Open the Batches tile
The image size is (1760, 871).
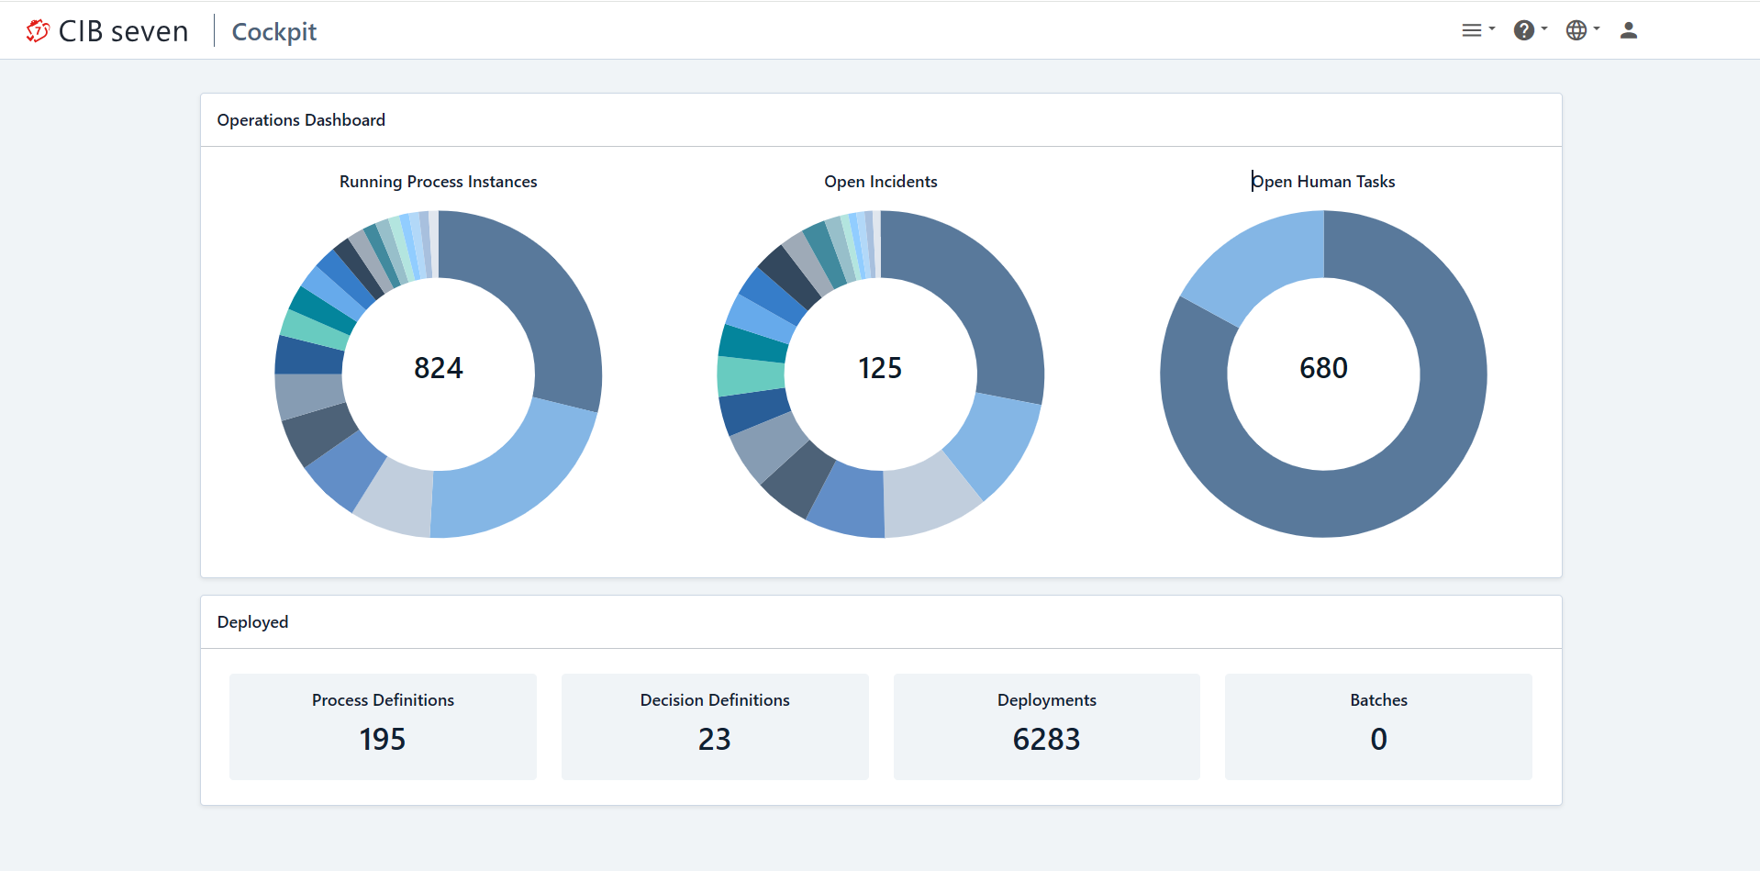[1378, 726]
